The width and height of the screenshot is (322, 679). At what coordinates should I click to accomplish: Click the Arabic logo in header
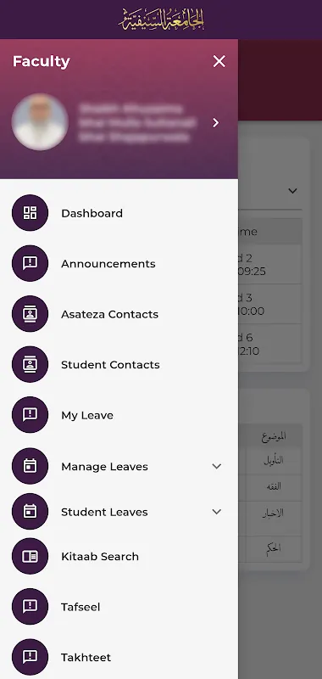pos(161,20)
